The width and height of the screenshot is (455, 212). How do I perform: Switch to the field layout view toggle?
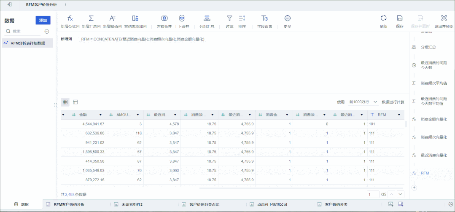(x=75, y=102)
